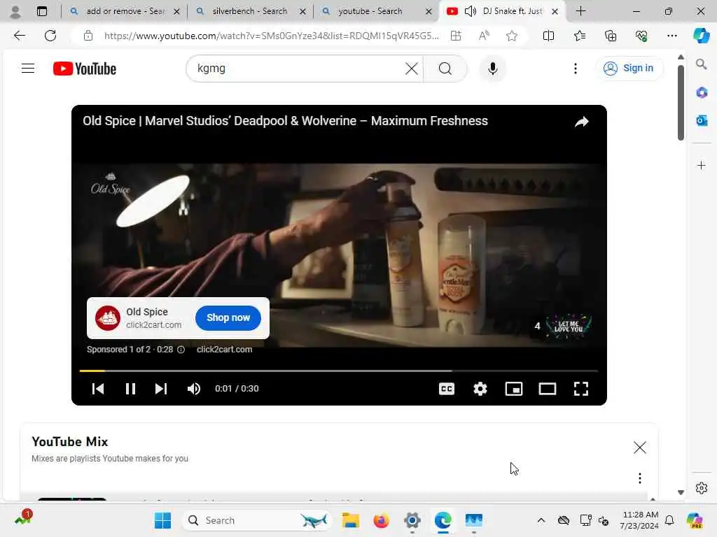Clear the search box text with X
717x537 pixels.
tap(411, 69)
